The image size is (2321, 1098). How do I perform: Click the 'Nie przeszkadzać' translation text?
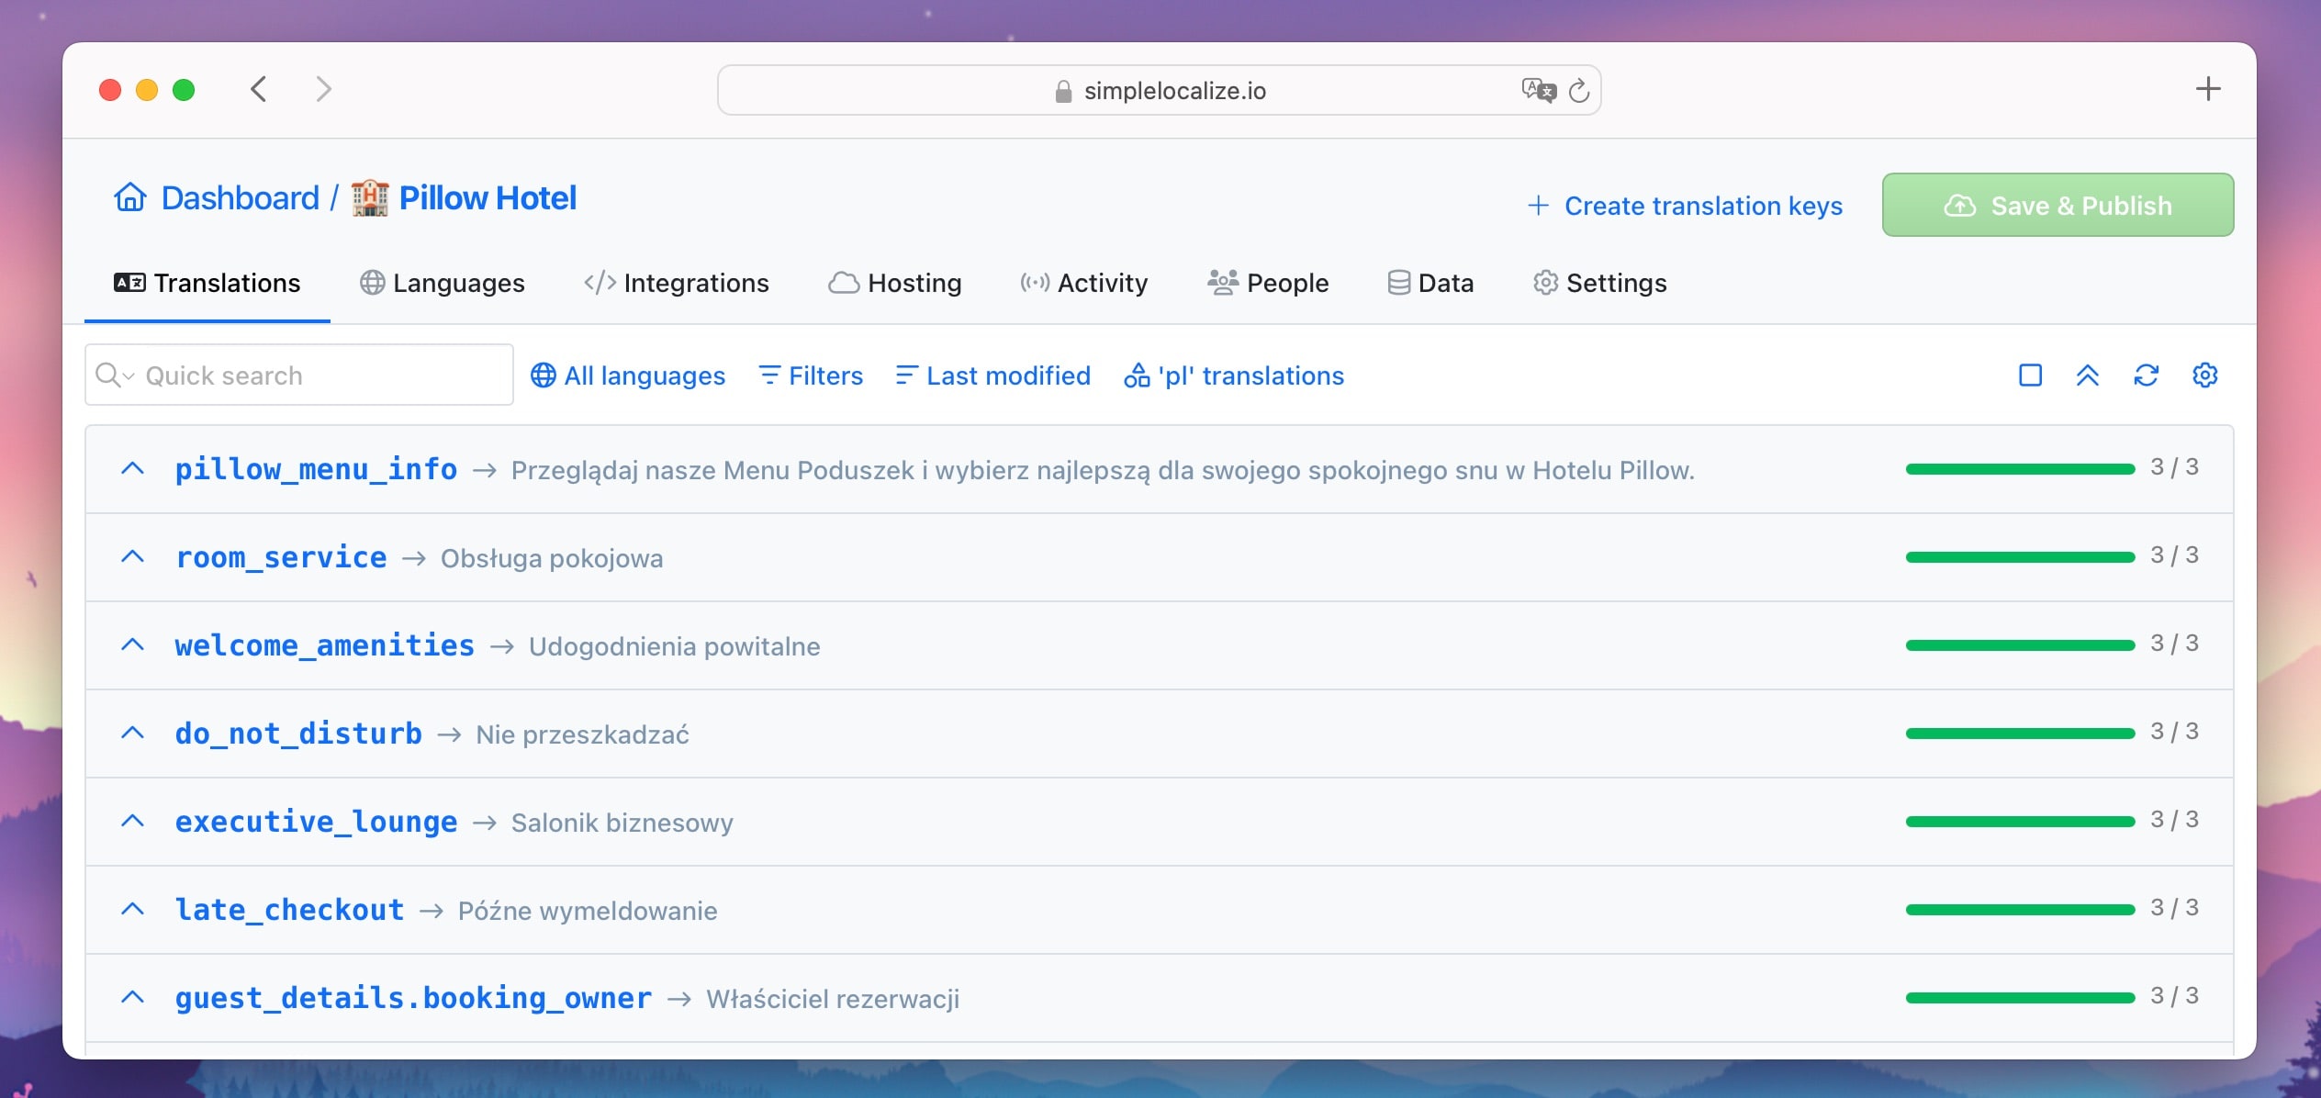pyautogui.click(x=582, y=734)
